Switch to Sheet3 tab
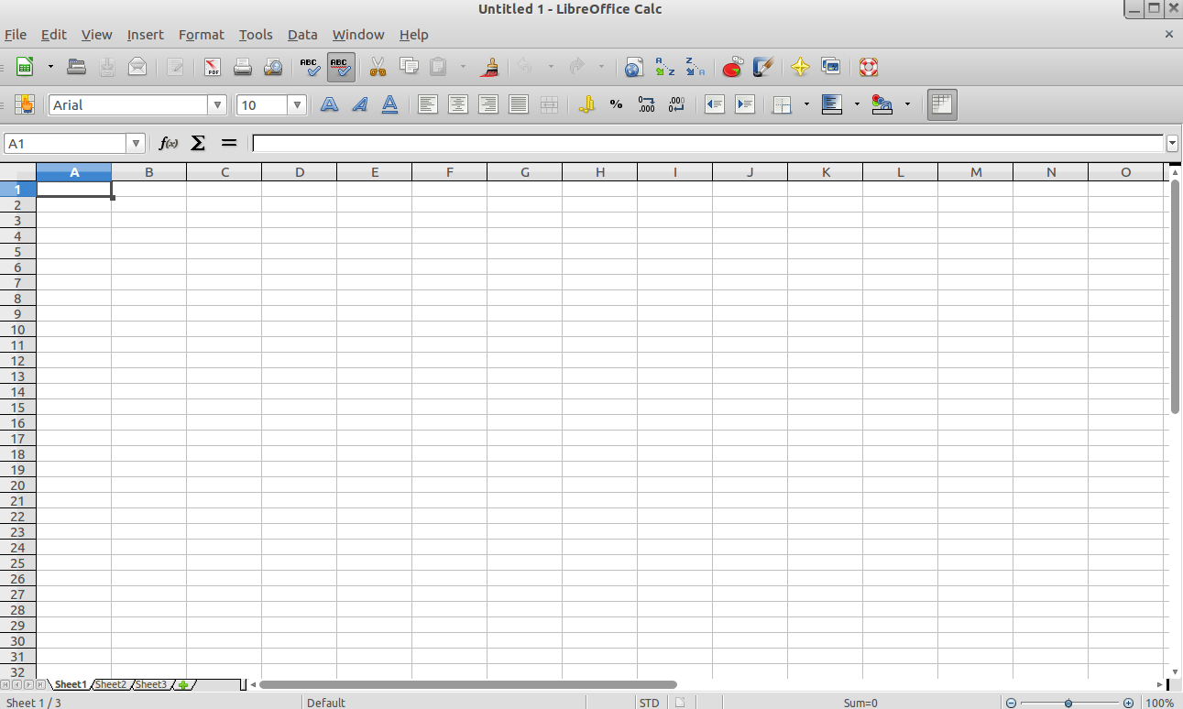The height and width of the screenshot is (709, 1183). coord(151,684)
